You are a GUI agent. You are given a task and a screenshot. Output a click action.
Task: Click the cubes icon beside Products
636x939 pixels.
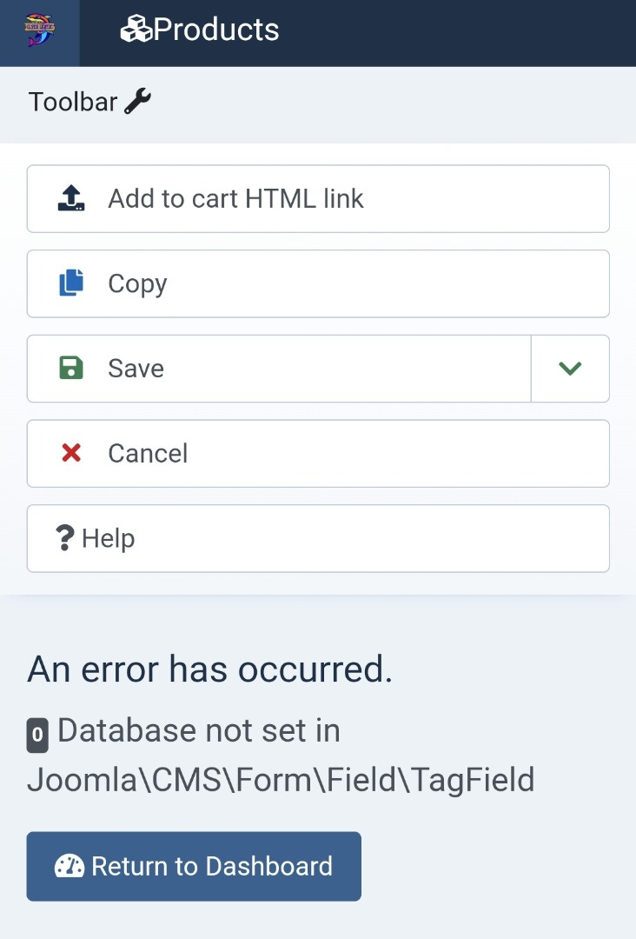pyautogui.click(x=136, y=30)
